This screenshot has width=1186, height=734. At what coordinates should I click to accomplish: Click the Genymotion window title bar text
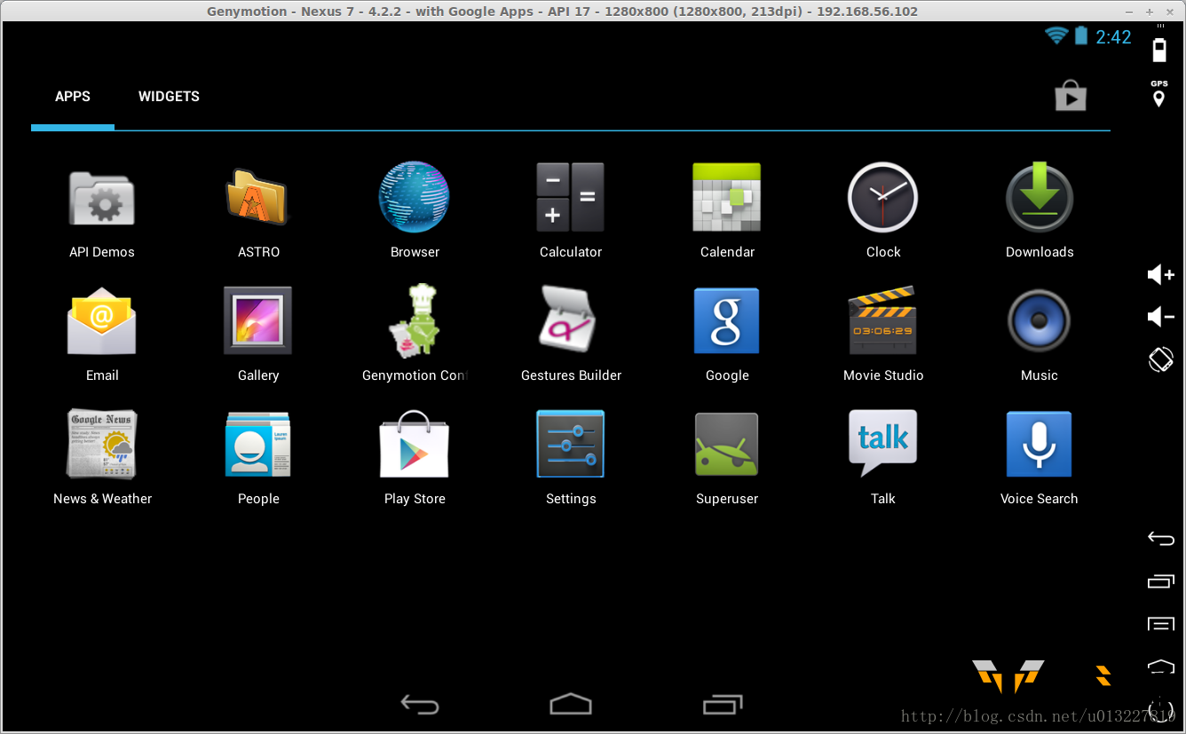point(563,12)
